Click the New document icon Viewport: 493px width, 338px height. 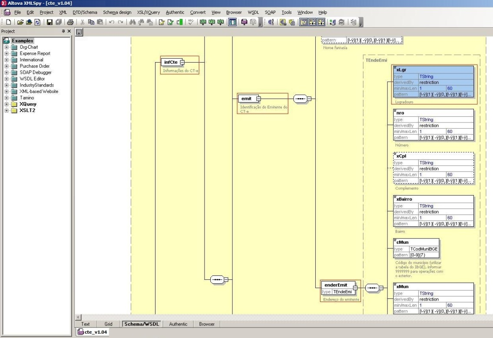pos(9,21)
